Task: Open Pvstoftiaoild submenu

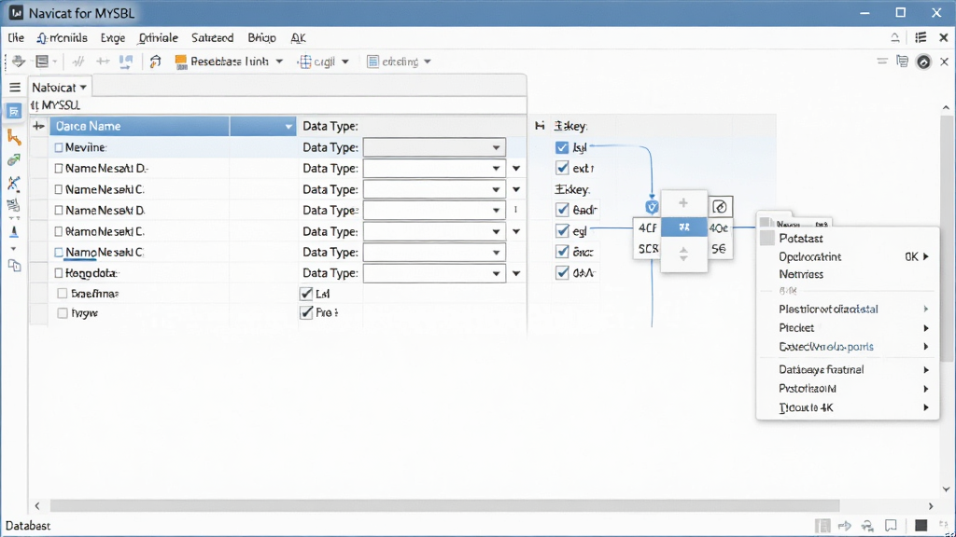Action: [848, 389]
